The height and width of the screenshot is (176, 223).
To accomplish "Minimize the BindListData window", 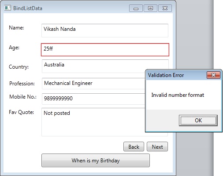I will [136, 8].
